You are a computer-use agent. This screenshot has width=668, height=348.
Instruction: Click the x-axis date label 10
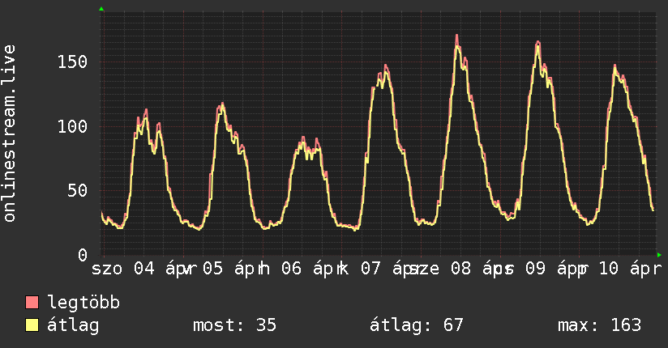click(609, 269)
